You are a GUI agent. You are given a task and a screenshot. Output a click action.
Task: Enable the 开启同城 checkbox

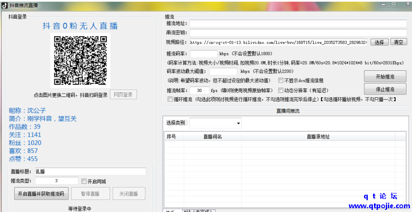coord(84,181)
